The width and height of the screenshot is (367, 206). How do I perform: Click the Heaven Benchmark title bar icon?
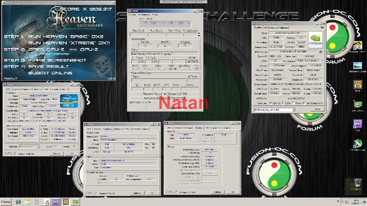point(4,3)
